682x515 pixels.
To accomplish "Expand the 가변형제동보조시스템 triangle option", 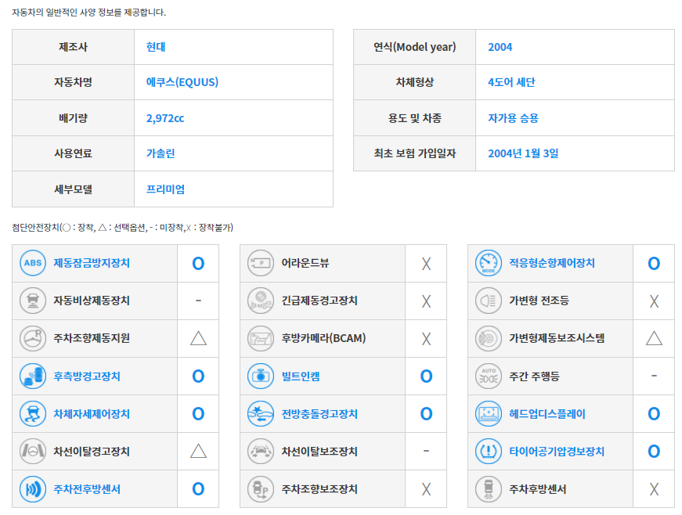I will [x=654, y=338].
